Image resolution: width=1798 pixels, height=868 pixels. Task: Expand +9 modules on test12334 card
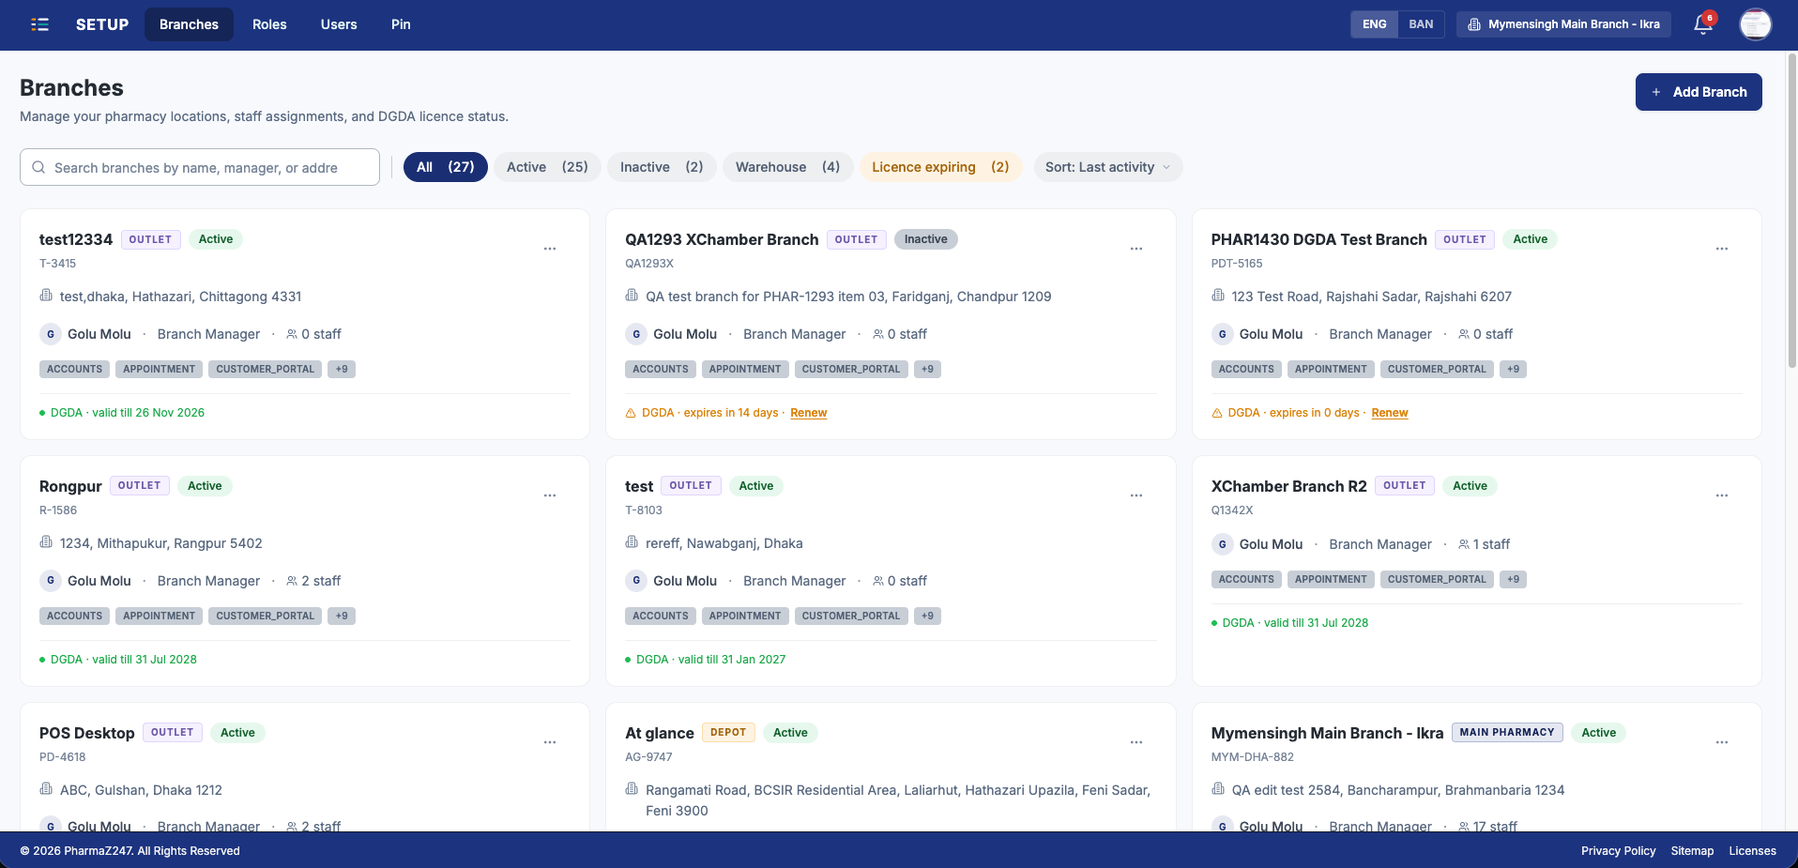point(342,370)
